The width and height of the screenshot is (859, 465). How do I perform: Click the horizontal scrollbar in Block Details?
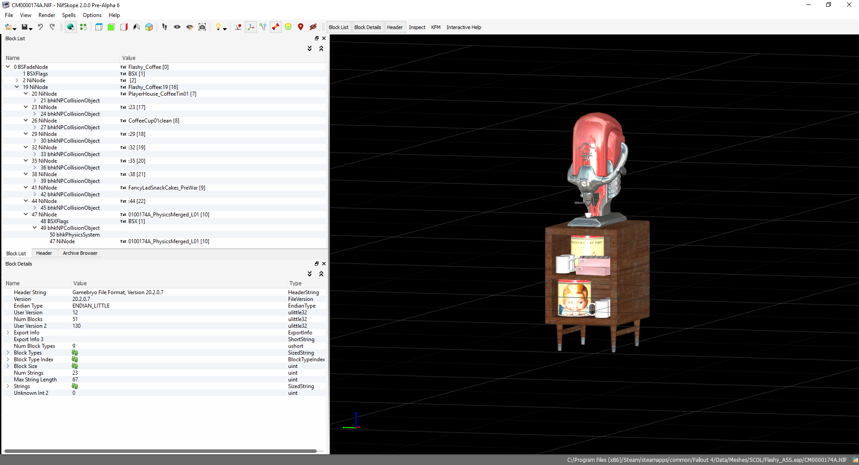pyautogui.click(x=161, y=451)
